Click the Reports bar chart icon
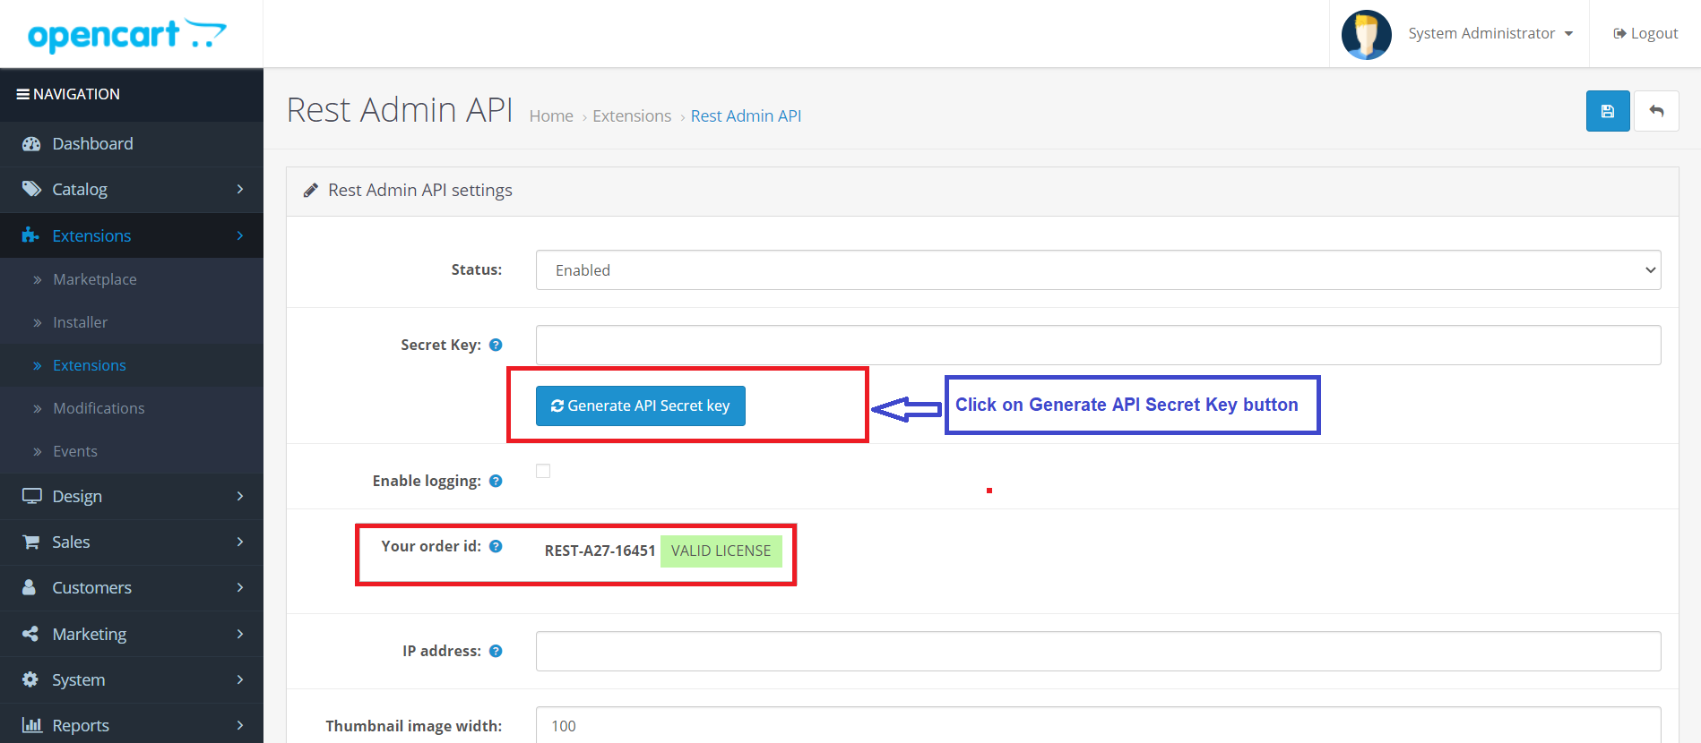The height and width of the screenshot is (743, 1701). click(x=31, y=725)
